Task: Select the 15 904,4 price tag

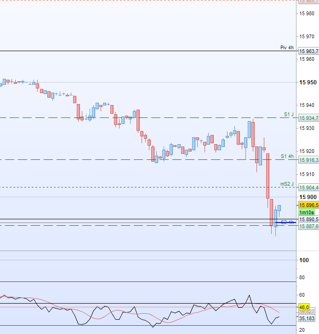Action: 308,188
